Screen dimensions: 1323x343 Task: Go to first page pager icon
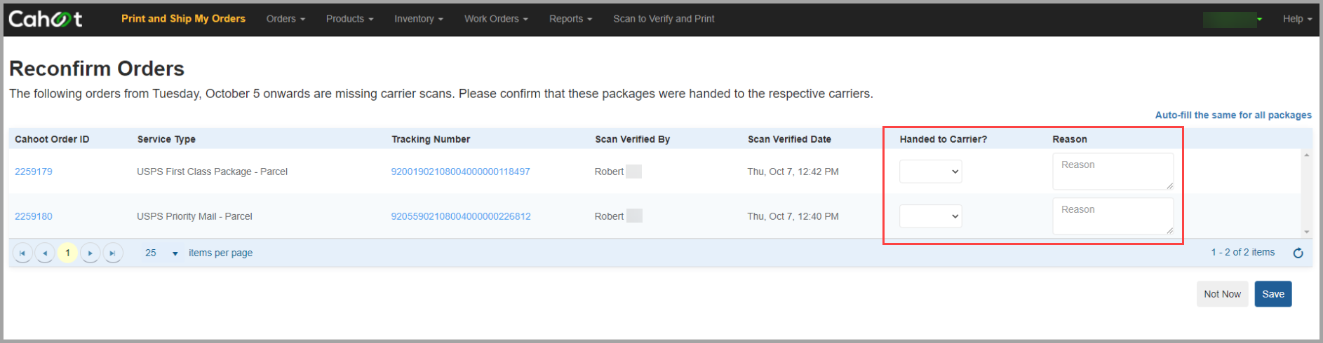coord(22,253)
